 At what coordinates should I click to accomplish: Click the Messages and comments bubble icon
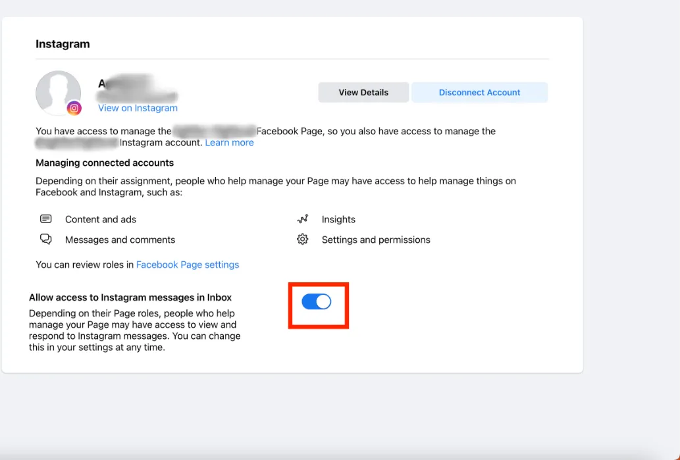46,240
